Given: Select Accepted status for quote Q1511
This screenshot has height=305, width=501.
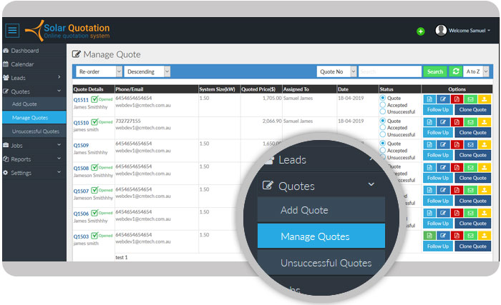Looking at the screenshot, I should 384,105.
